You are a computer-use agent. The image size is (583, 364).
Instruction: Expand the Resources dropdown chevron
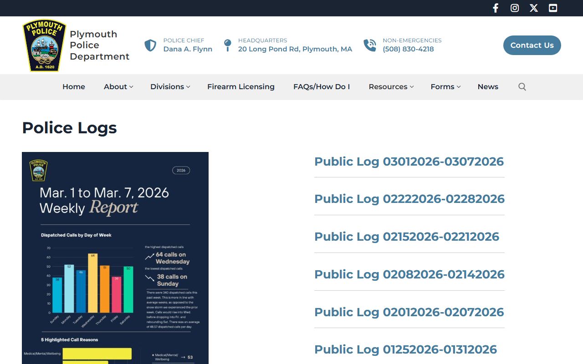[412, 87]
